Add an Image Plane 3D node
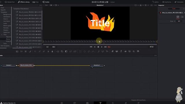The width and height of the screenshot is (185, 104). 112,51
